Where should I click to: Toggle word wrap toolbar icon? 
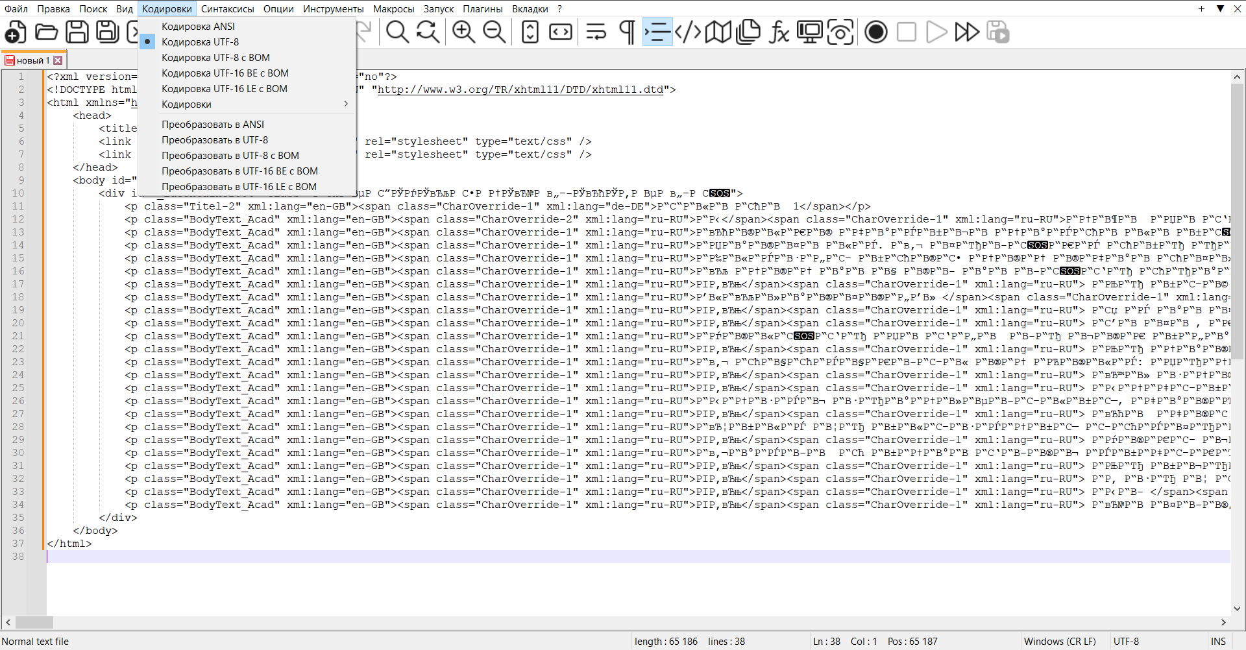(x=596, y=32)
